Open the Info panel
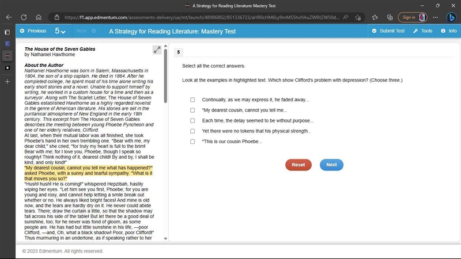The image size is (461, 259). coord(449,31)
